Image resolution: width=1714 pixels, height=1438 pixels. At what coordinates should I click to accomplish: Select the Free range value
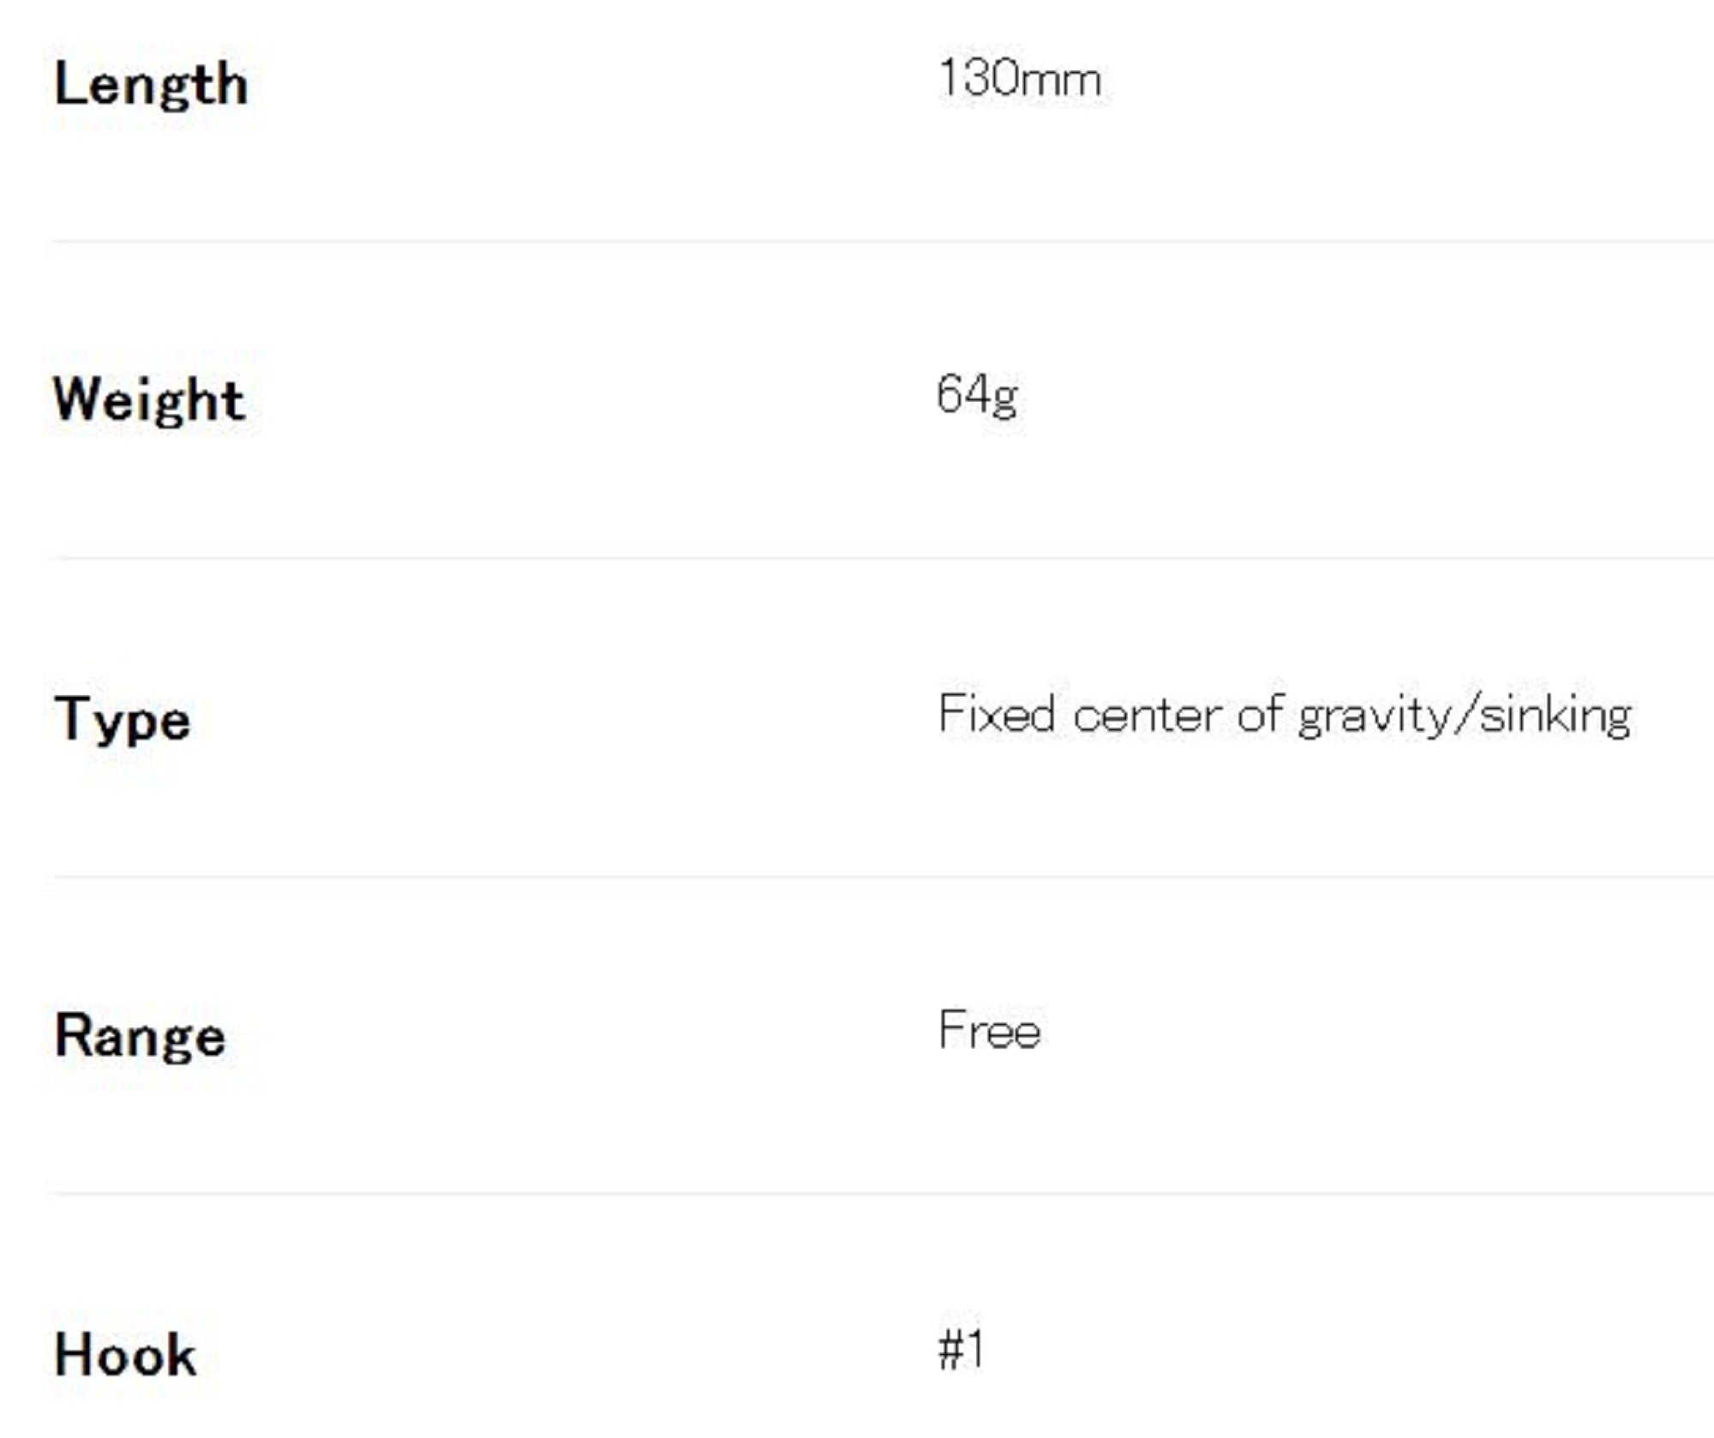pyautogui.click(x=989, y=1030)
